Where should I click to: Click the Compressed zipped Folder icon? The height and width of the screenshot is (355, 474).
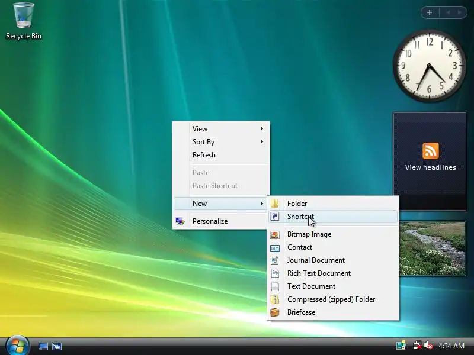point(275,299)
